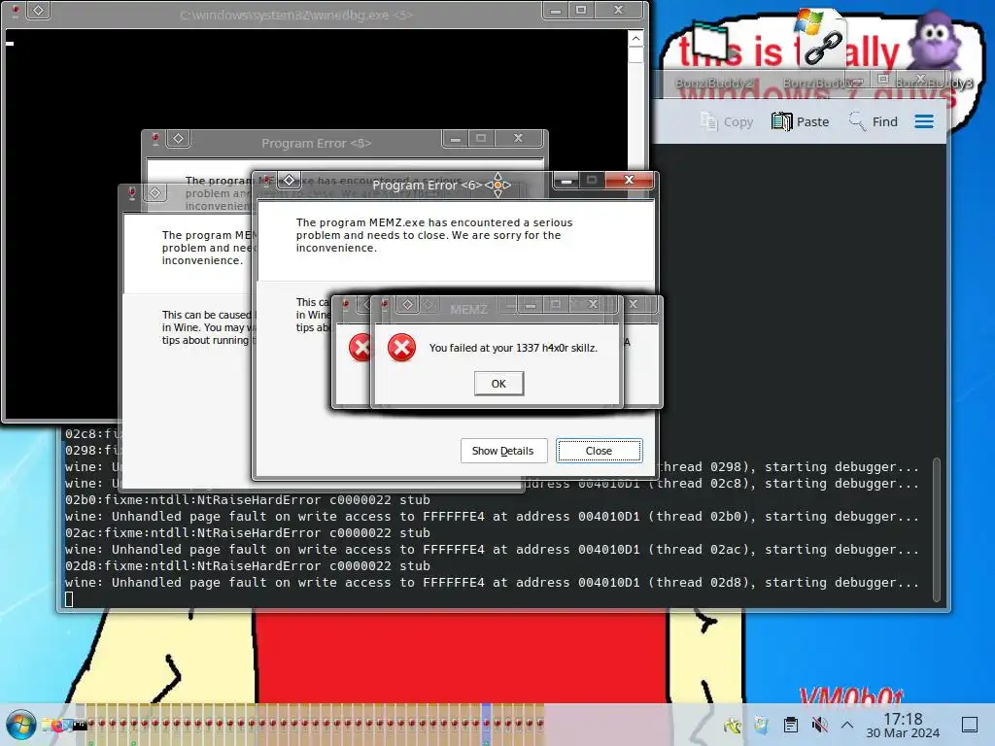Click the yellow banana-like icon in the system tray
This screenshot has width=995, height=746.
[733, 725]
